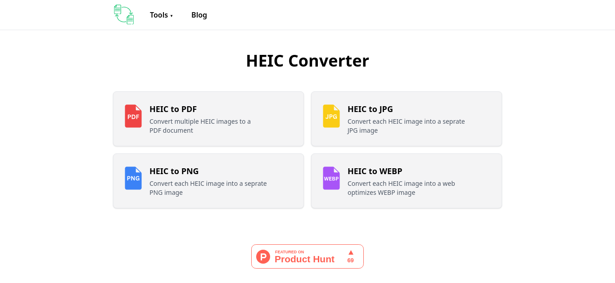The width and height of the screenshot is (615, 283).
Task: Open the HEIC to PDF title link
Action: 173,109
